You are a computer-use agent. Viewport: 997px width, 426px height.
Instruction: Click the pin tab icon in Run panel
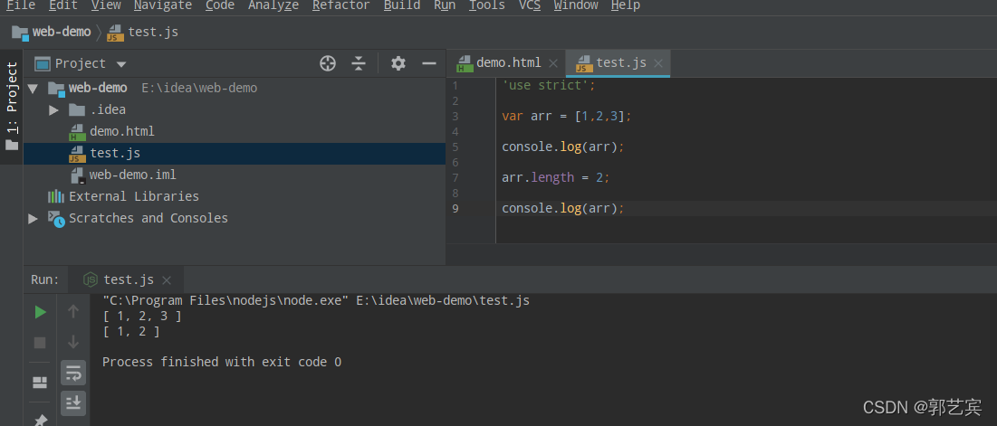coord(40,420)
